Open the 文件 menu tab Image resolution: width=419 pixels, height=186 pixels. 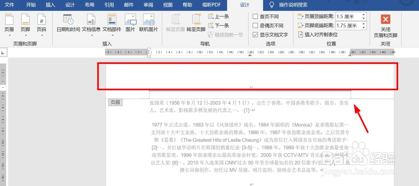[9, 5]
